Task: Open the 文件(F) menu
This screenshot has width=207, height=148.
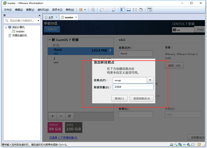Action: point(7,10)
